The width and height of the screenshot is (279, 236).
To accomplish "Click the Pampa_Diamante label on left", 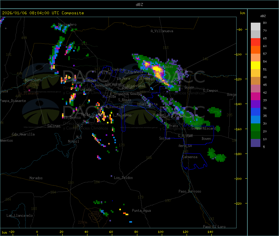I will pos(10,101).
